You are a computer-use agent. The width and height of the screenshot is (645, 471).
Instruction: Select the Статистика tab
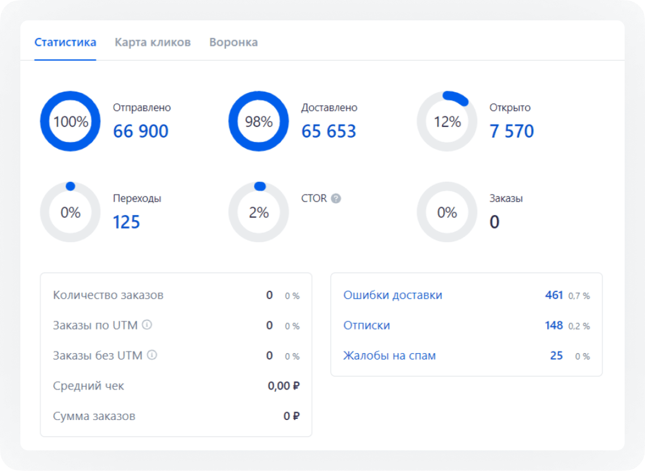point(65,42)
